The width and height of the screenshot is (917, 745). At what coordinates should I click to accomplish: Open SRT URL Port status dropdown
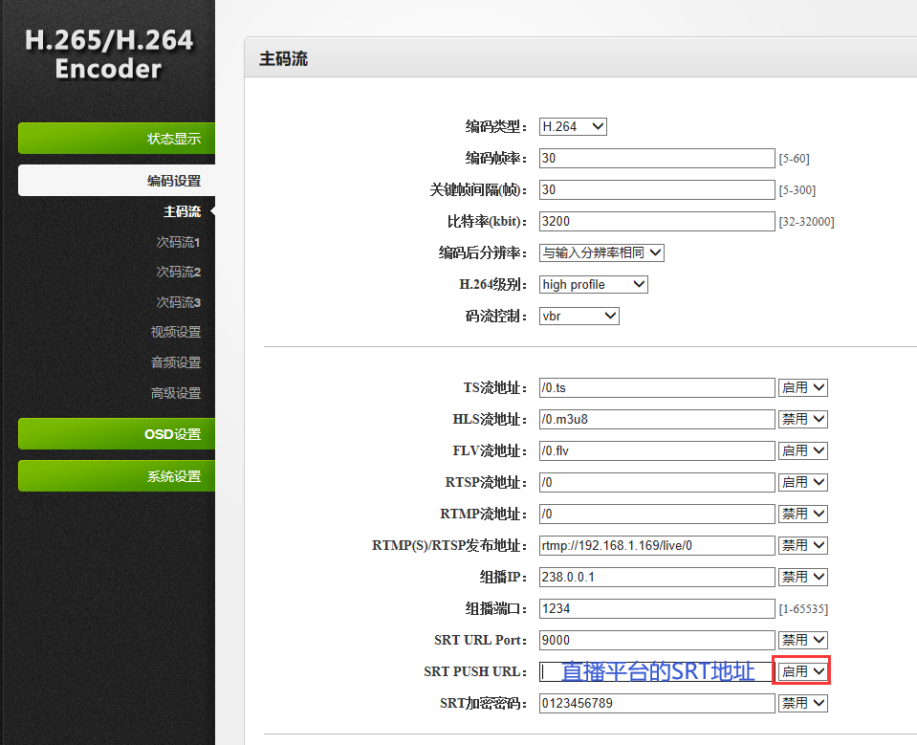[802, 641]
